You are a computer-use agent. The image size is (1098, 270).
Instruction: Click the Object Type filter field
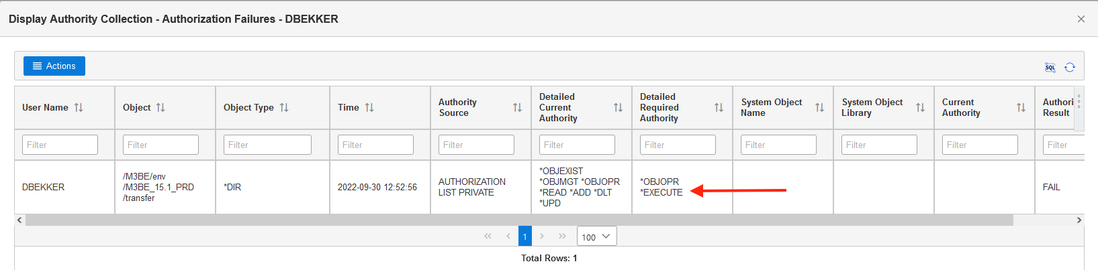267,145
